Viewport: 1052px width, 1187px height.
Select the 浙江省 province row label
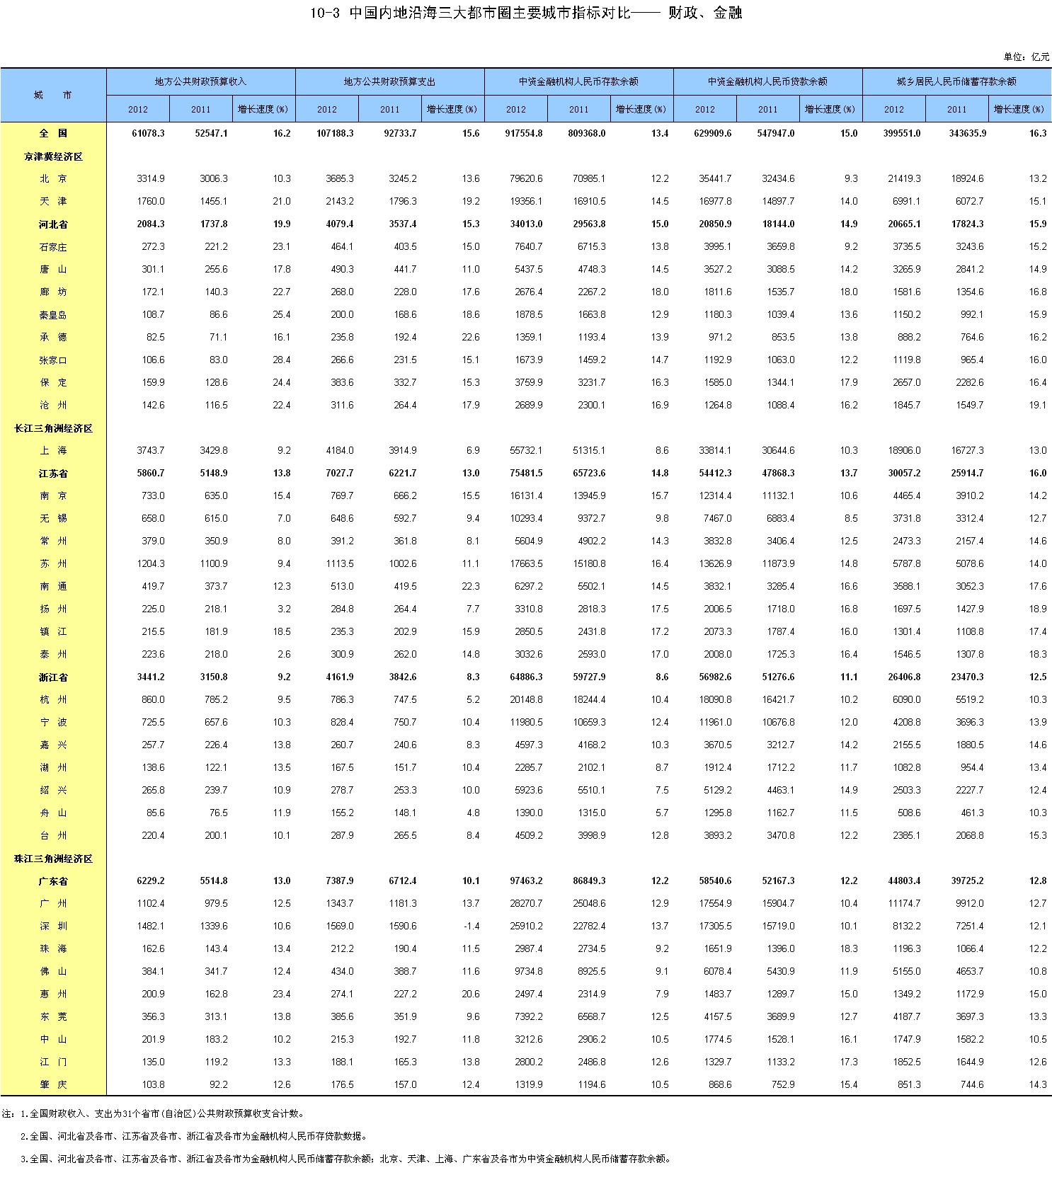click(x=53, y=677)
